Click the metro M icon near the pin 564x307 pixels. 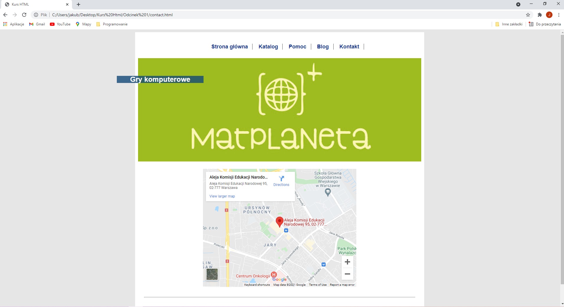286,231
